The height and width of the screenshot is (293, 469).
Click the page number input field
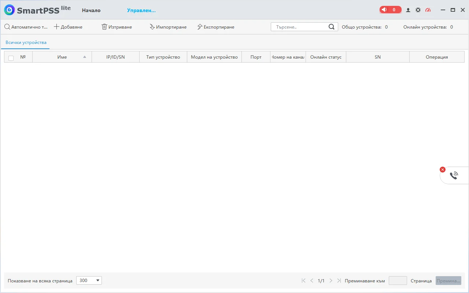click(398, 281)
